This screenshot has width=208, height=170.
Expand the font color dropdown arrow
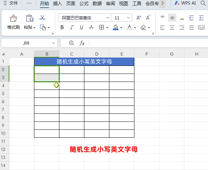coord(135,27)
